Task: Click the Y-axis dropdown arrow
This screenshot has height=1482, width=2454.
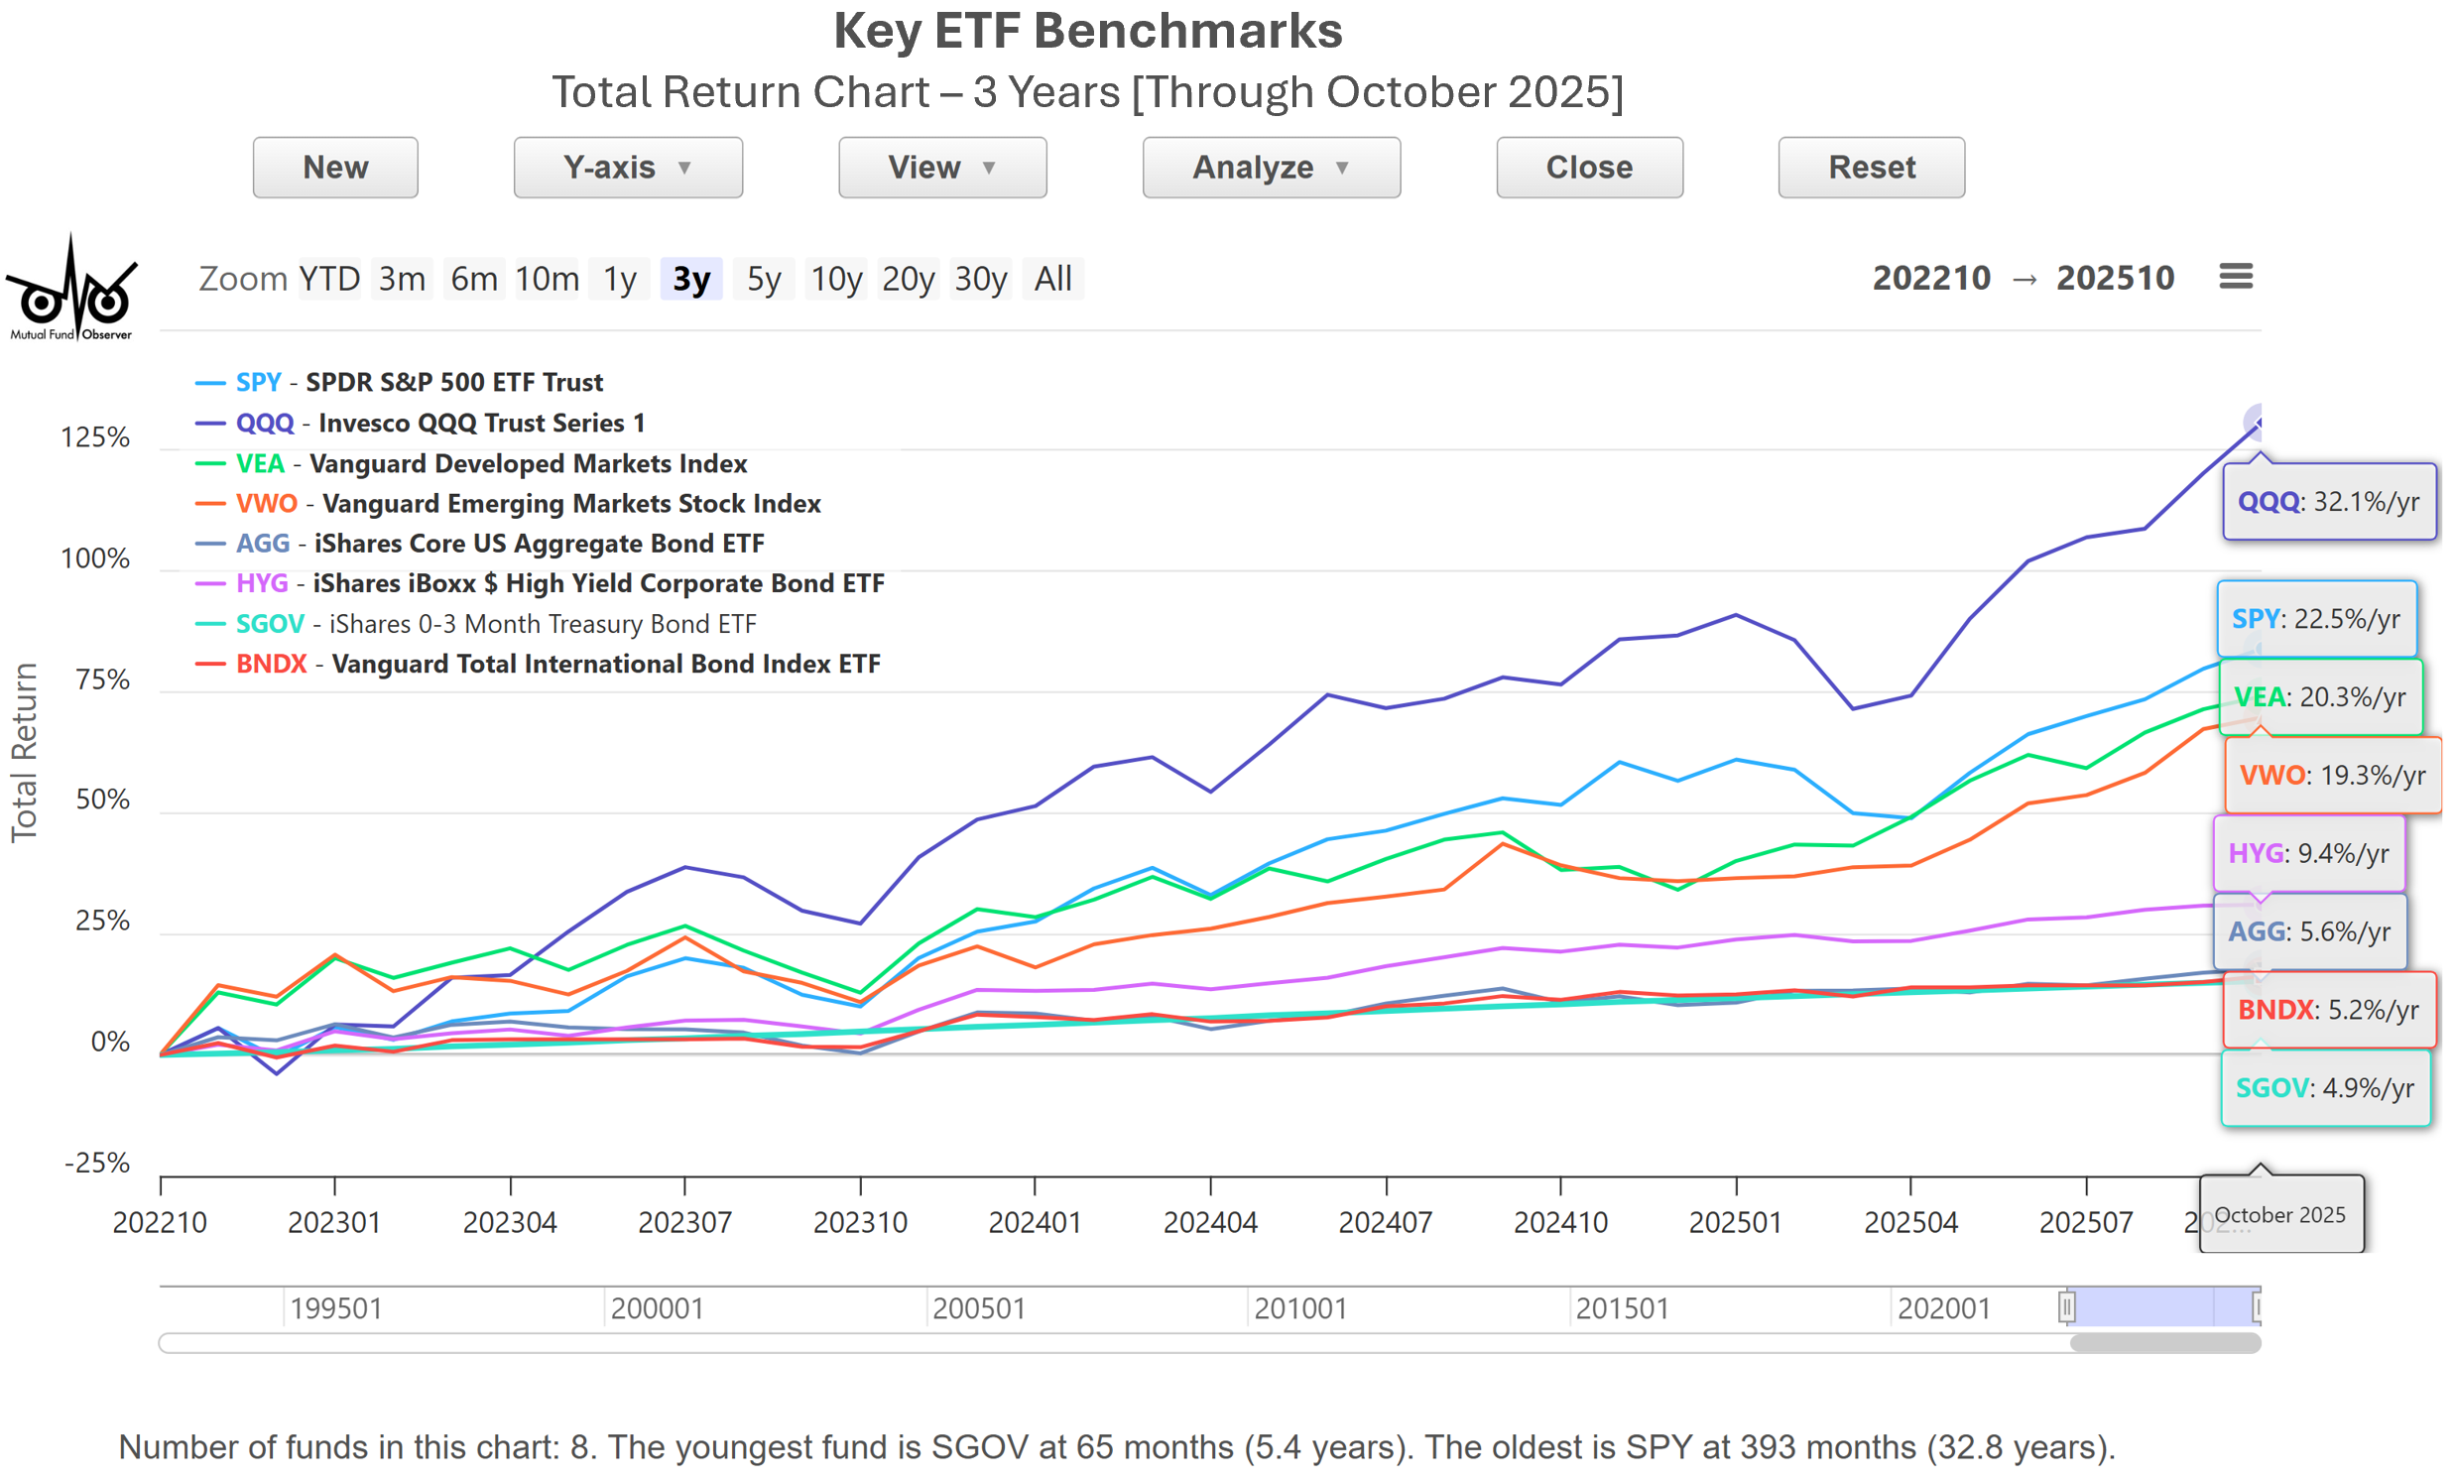Action: tap(684, 169)
